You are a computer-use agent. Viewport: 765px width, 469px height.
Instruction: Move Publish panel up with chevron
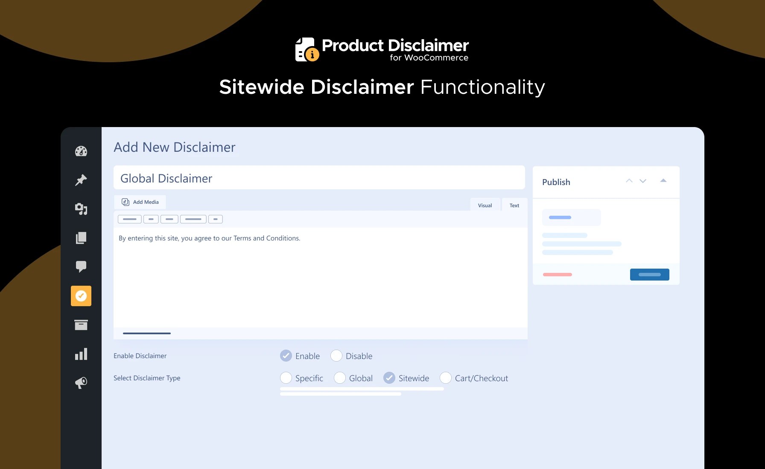[x=629, y=181]
